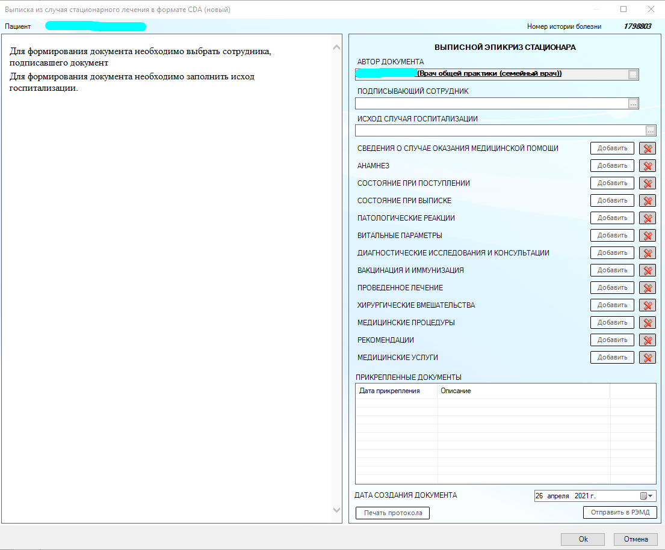This screenshot has width=665, height=550.
Task: Remove СОСТОЯНИЕ ПРИ ПОСТУПЛЕНИИ with red X
Action: click(647, 183)
